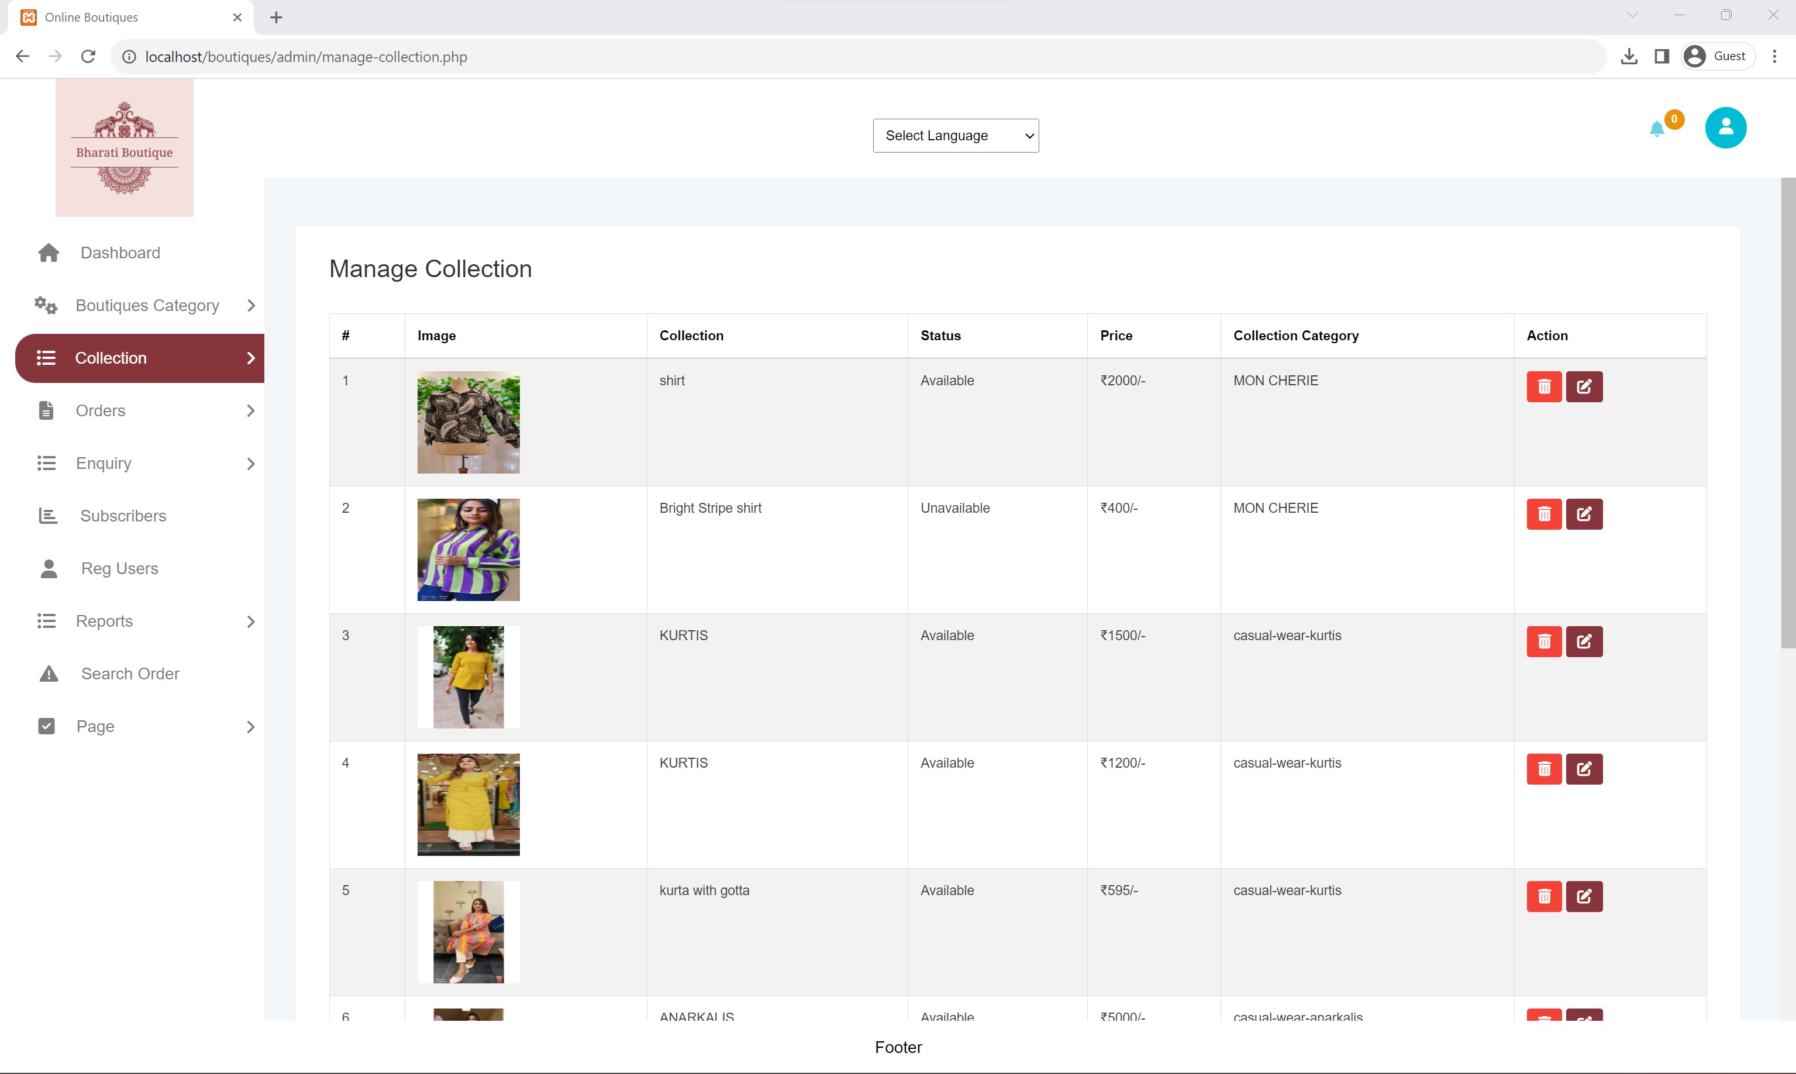Click the Search Order navigation link
The width and height of the screenshot is (1796, 1074).
coord(129,674)
